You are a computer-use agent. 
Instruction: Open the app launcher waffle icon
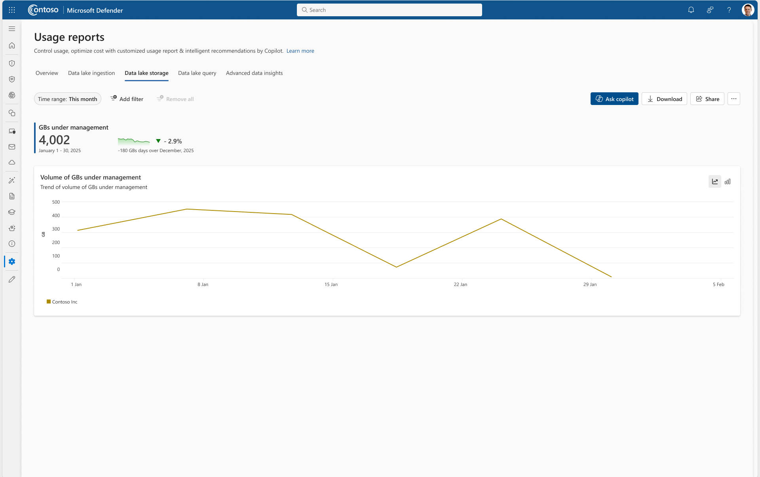12,10
